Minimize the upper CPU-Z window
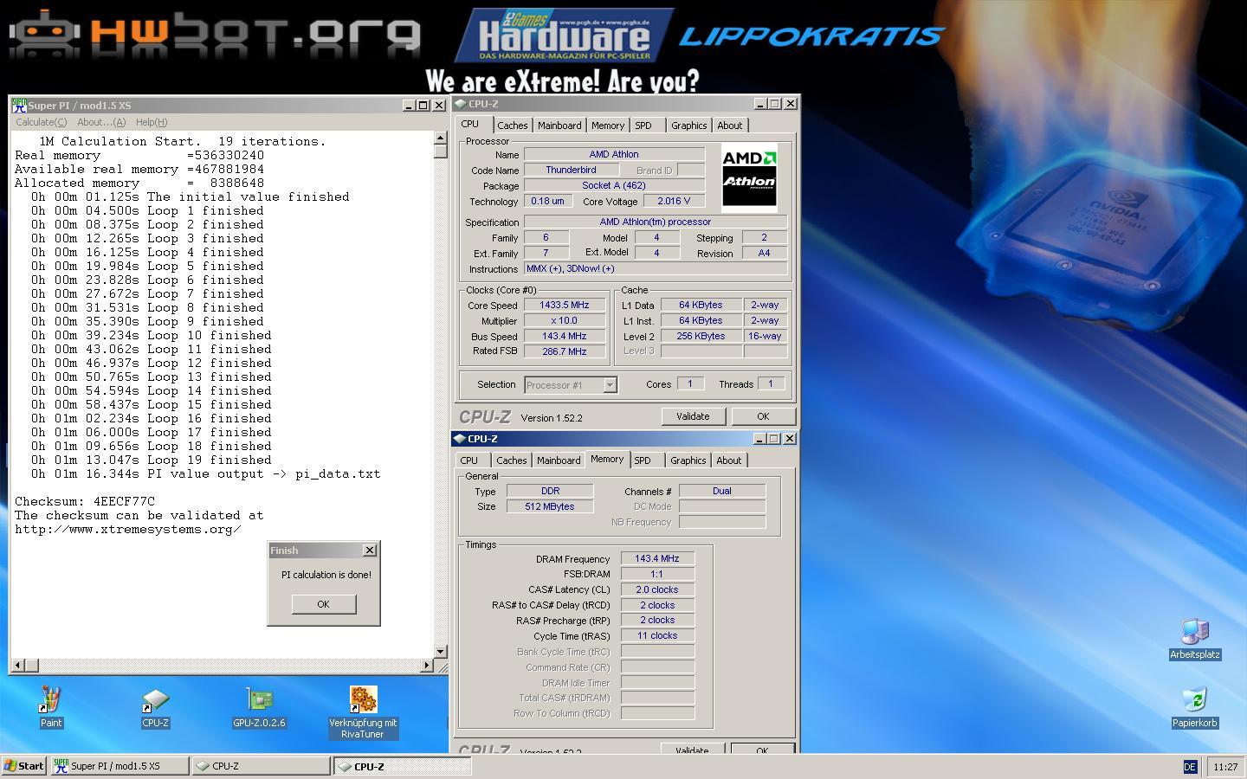Screen dimensions: 1247x779 click(760, 104)
